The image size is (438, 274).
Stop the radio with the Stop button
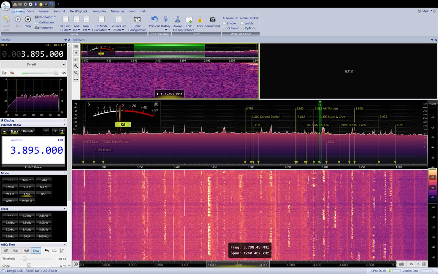pos(28,22)
